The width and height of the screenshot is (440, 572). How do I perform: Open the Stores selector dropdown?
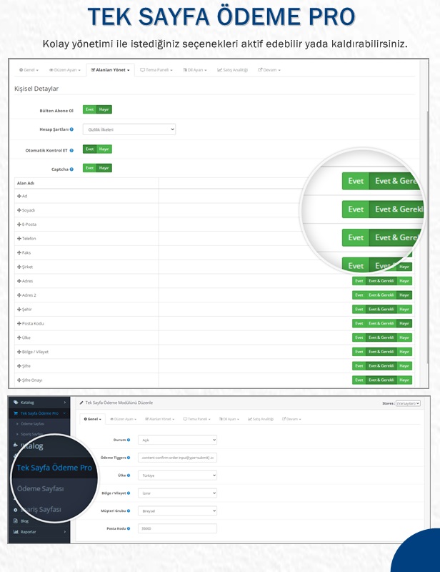[408, 403]
